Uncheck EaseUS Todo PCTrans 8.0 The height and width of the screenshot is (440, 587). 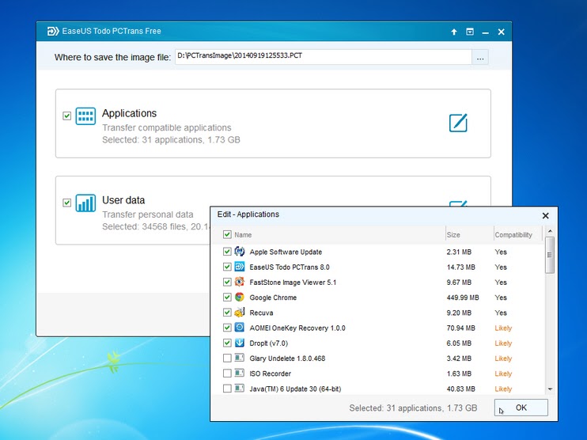[x=227, y=267]
